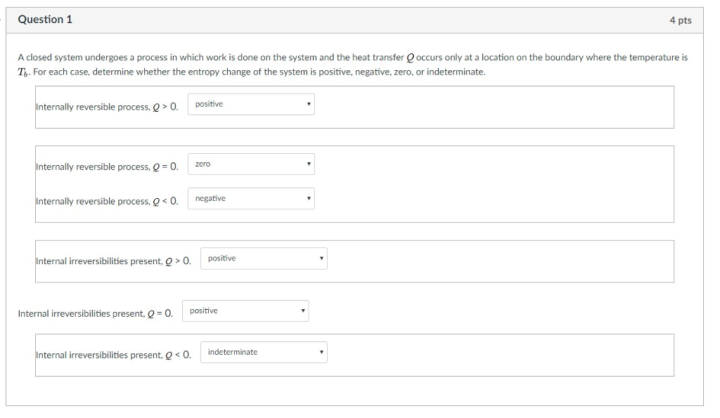720x418 pixels.
Task: Open the arrow for irreversible Q > 0 answer
Action: 321,258
